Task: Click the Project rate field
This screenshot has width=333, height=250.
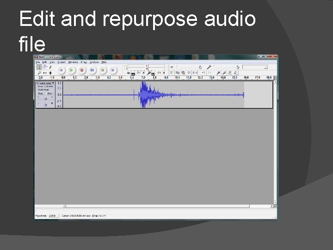Action: (x=53, y=216)
